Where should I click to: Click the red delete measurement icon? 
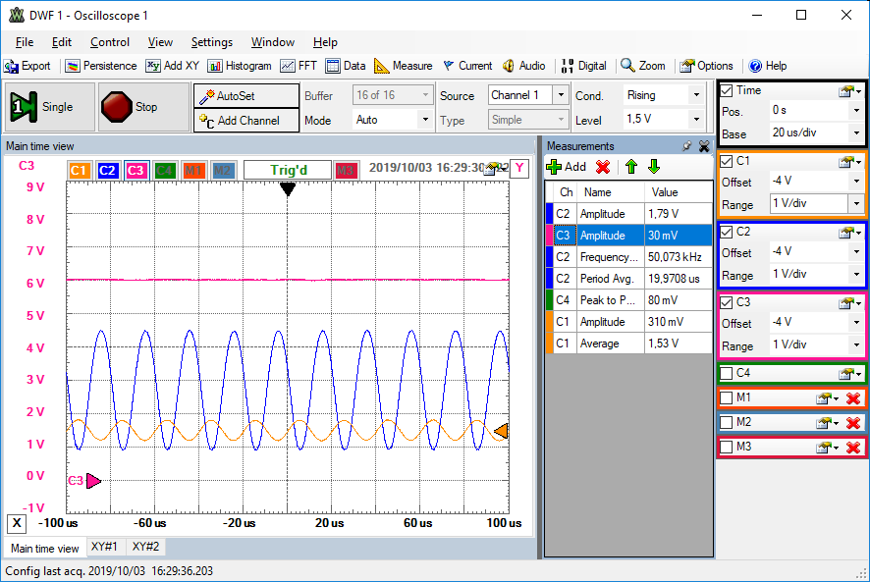click(603, 167)
